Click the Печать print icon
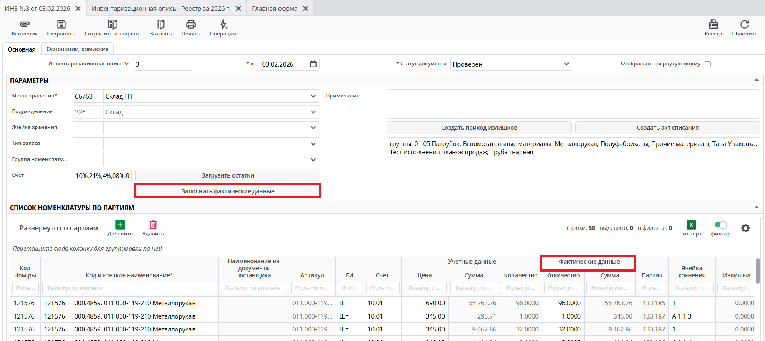Screen dimensions: 765x341 click(191, 25)
